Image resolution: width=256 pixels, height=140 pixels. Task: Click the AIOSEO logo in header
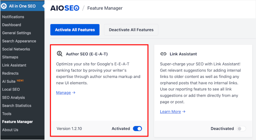coord(65,8)
